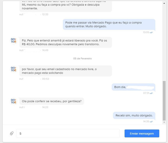
Task: Click the paperclip attachment icon
Action: 12,134
